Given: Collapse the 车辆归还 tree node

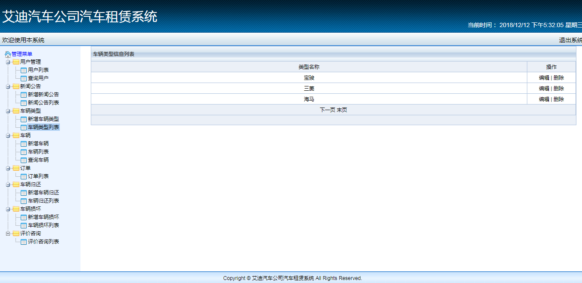Looking at the screenshot, I should click(x=8, y=185).
